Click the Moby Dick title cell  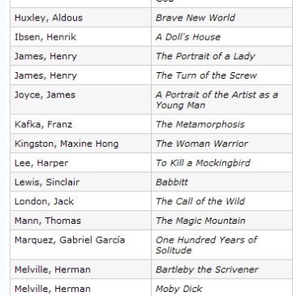(221, 289)
